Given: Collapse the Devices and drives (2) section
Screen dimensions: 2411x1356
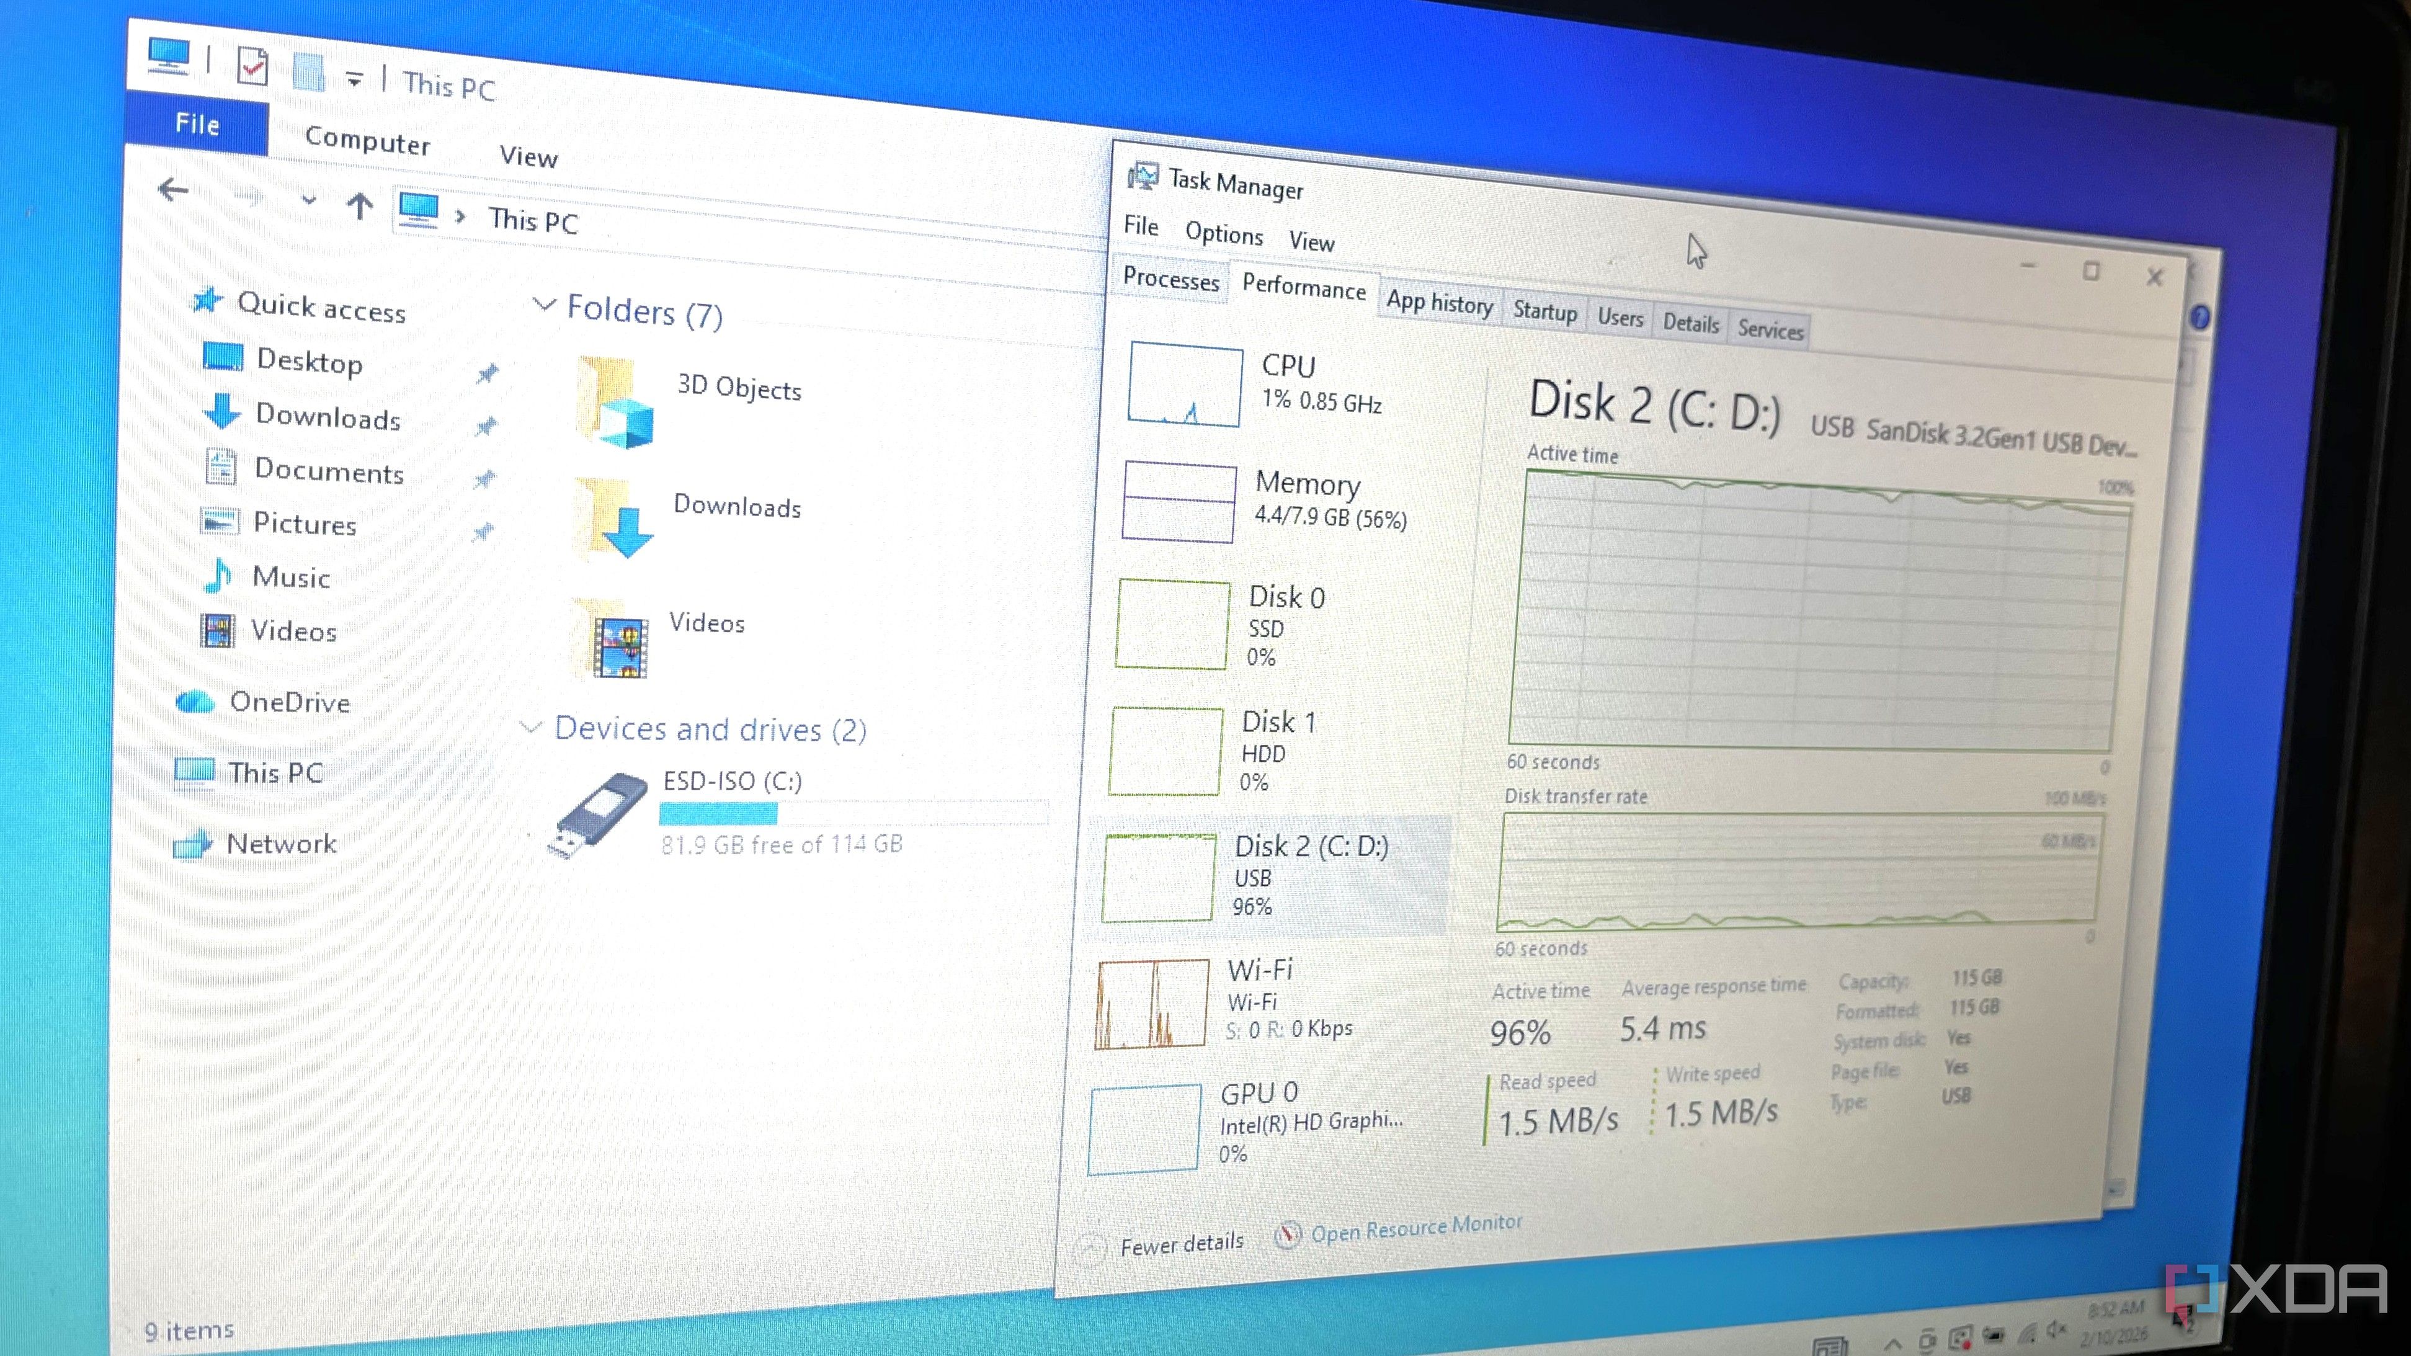Looking at the screenshot, I should click(531, 727).
